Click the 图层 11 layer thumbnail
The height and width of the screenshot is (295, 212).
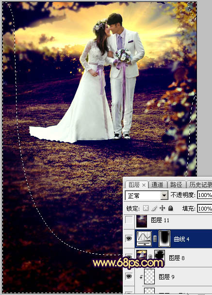click(142, 221)
